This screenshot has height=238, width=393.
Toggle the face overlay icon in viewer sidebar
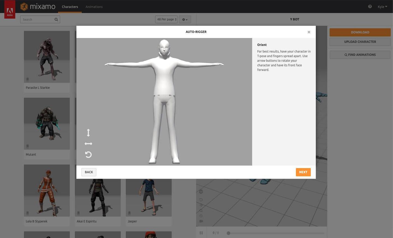201,191
